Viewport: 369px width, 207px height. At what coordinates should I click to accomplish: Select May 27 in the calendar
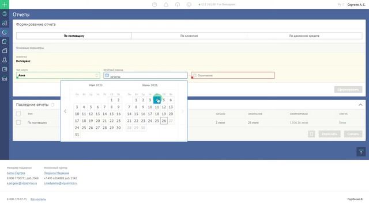(97, 128)
